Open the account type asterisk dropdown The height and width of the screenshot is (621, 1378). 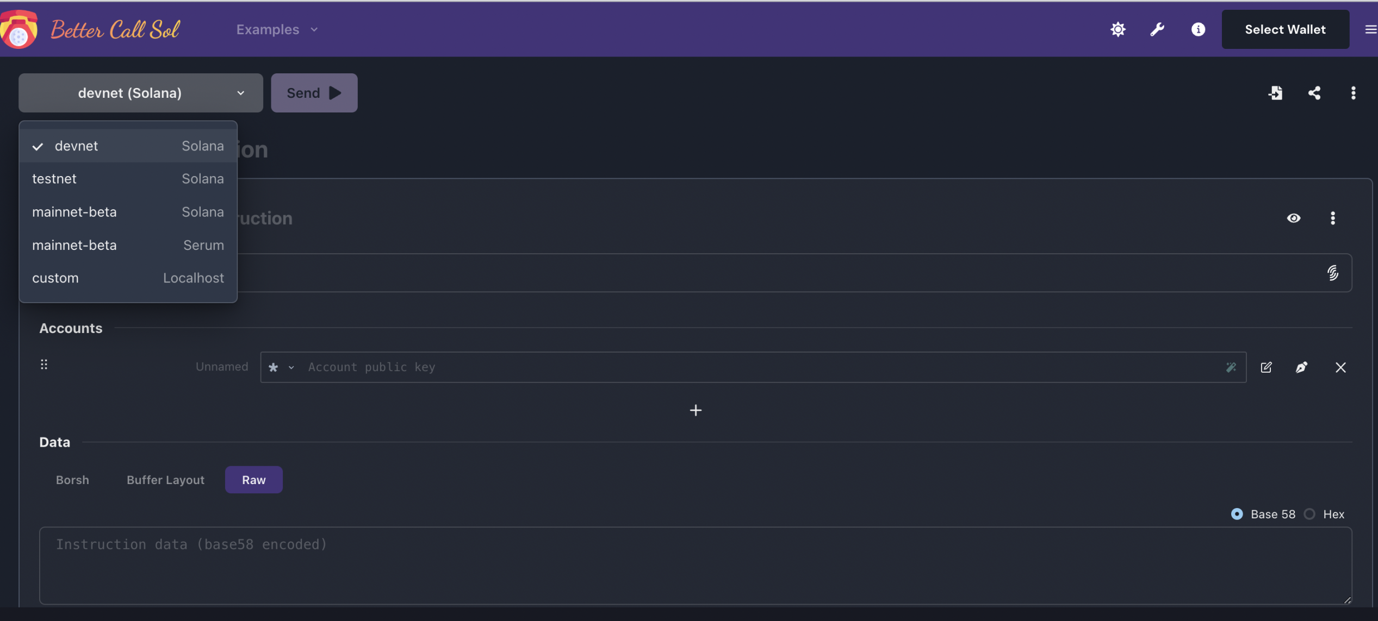(281, 367)
